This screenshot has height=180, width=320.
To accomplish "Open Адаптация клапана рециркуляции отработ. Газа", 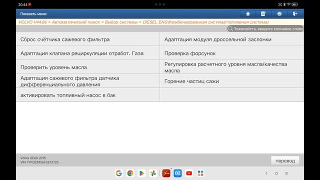I will (88, 53).
